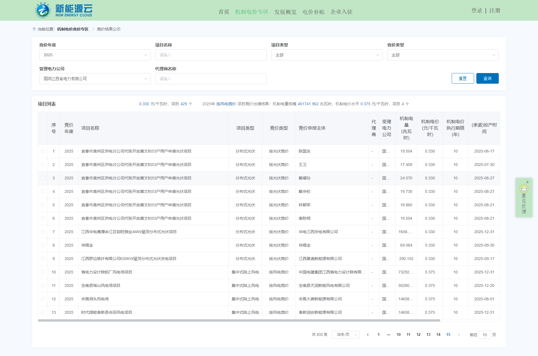Click the 重置 reset button
The height and width of the screenshot is (356, 538).
(x=463, y=78)
